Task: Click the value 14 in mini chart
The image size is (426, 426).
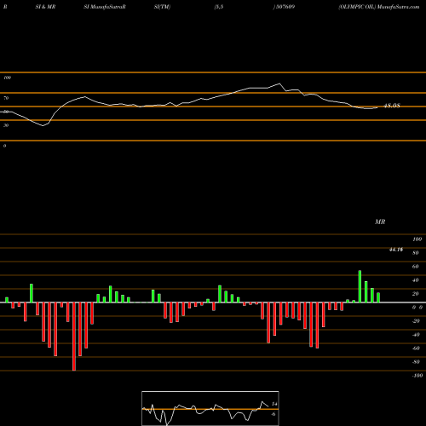Action: pos(274,404)
